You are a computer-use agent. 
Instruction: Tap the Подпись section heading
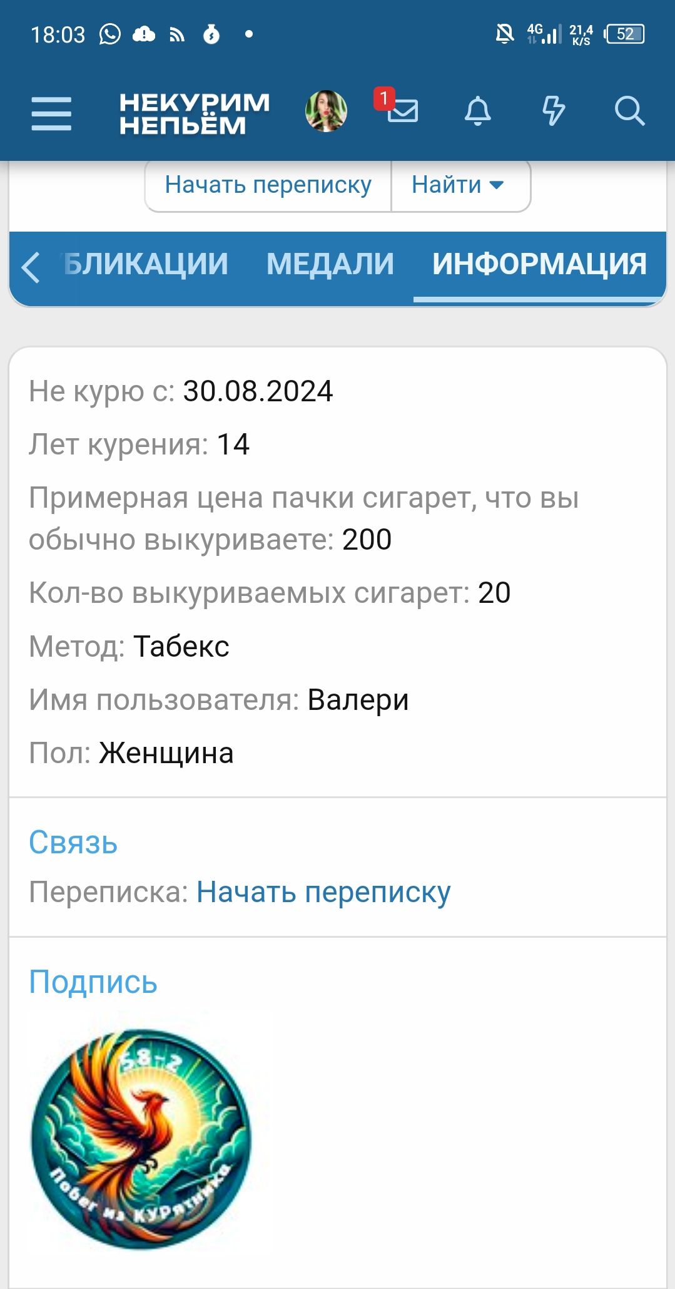[x=93, y=982]
